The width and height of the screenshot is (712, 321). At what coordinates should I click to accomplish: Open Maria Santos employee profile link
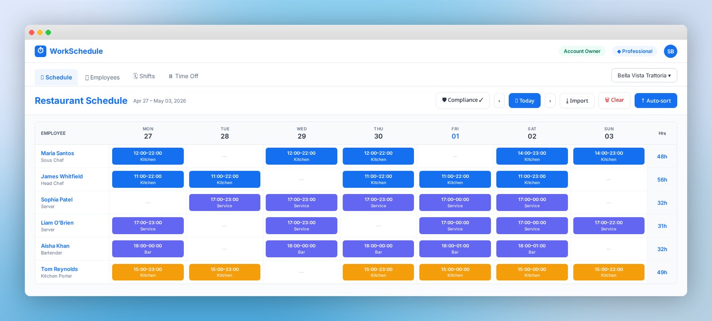click(x=57, y=153)
